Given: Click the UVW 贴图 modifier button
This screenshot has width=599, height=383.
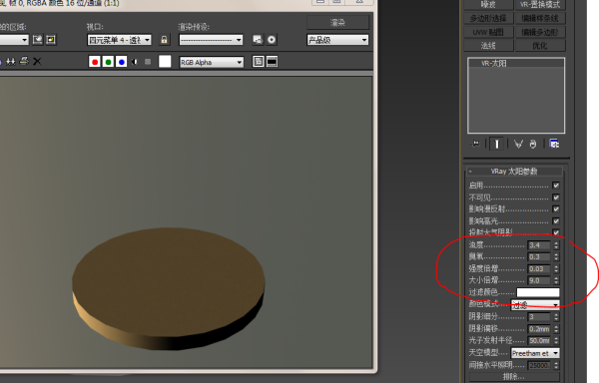Looking at the screenshot, I should [488, 32].
